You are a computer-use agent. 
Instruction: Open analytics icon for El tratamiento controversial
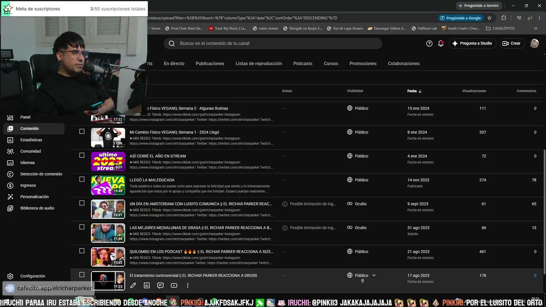point(147,286)
